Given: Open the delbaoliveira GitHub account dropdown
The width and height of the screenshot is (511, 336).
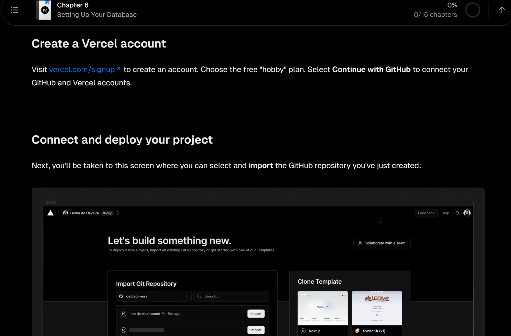Looking at the screenshot, I should pyautogui.click(x=154, y=296).
